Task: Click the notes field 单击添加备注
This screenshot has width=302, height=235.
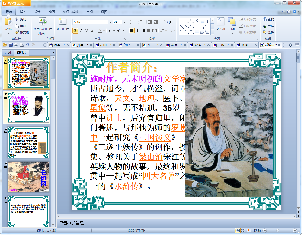Action: tap(71, 223)
